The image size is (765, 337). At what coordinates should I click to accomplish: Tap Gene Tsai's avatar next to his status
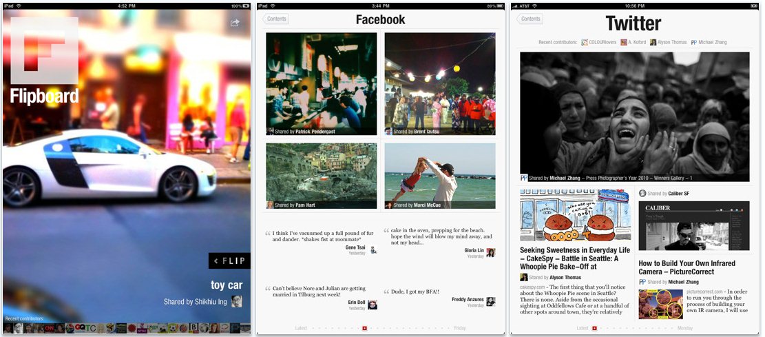373,250
